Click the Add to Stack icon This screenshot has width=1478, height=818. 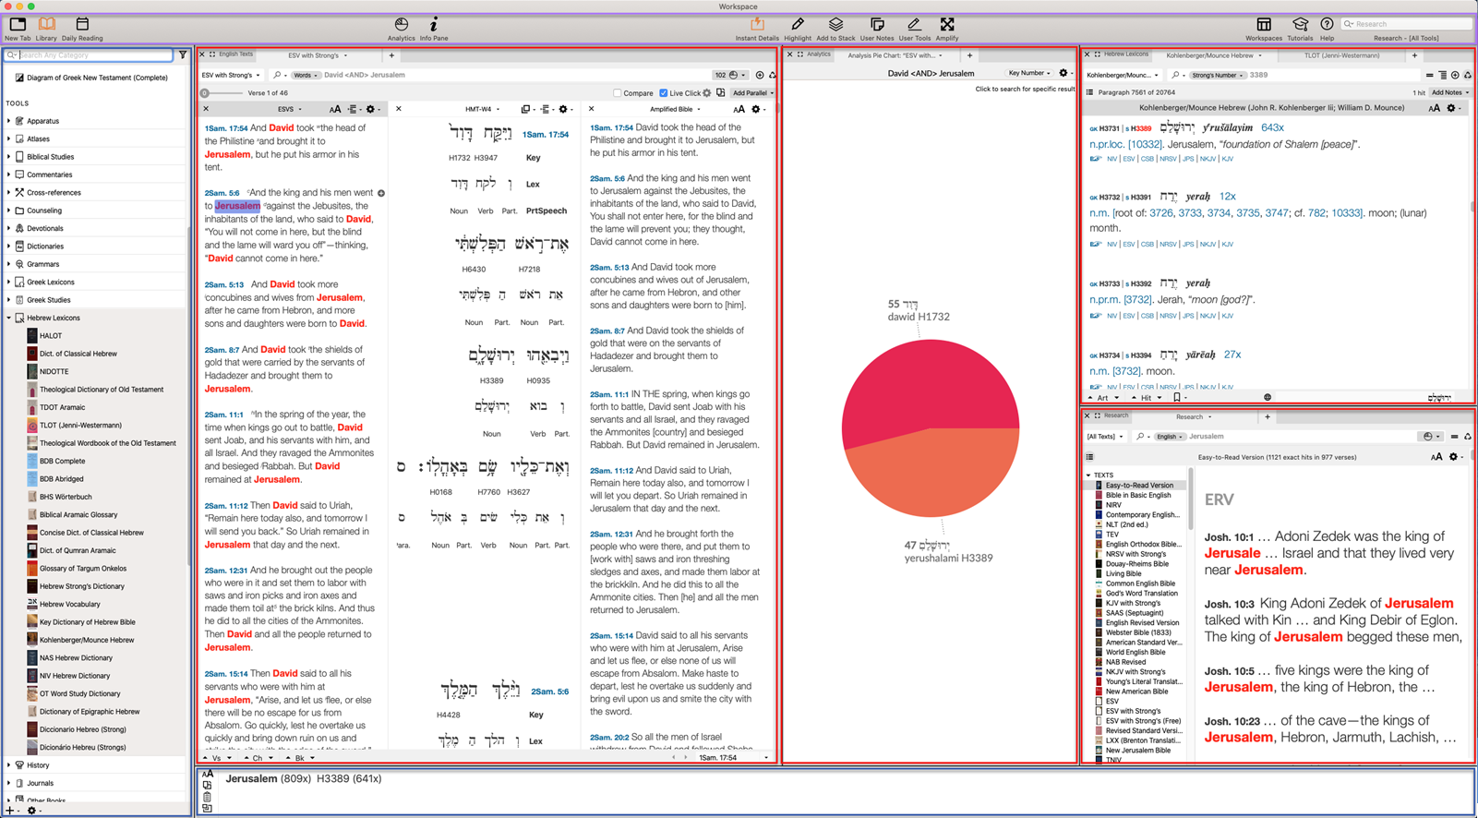tap(835, 28)
